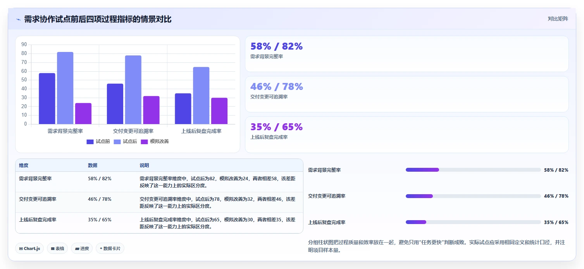Click the 试点前 bar for 上线后复盘完成率

tap(183, 109)
